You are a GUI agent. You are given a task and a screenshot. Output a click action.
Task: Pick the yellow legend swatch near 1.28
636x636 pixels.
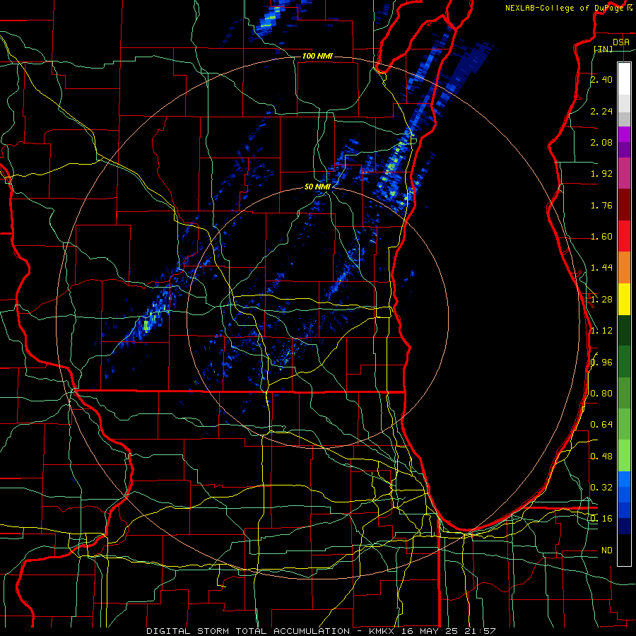(x=624, y=299)
